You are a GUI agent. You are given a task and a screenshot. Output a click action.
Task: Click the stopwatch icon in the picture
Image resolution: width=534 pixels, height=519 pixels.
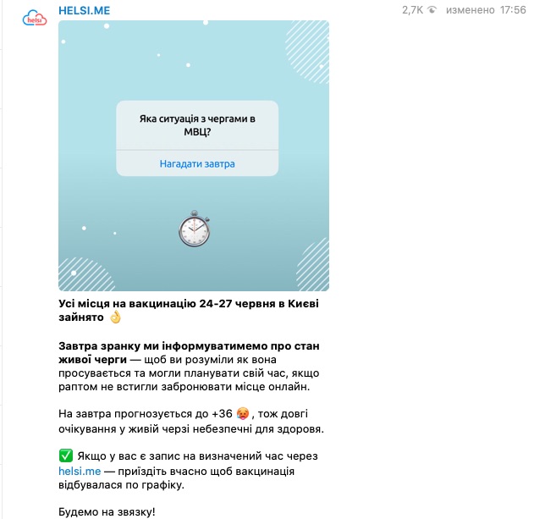(195, 229)
